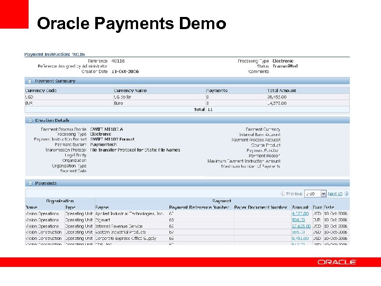
Task: Collapse the Payments section
Action: [30, 184]
